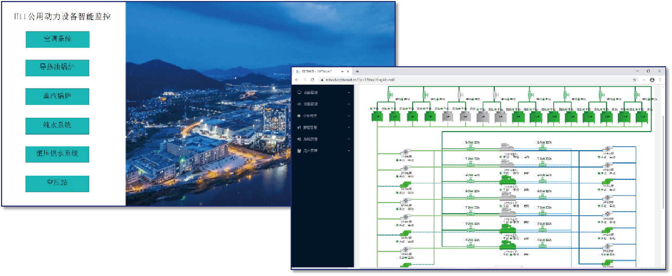Screen dimensions: 672x276
Task: Click the 1# chiller unit icon
Action: tap(507, 148)
